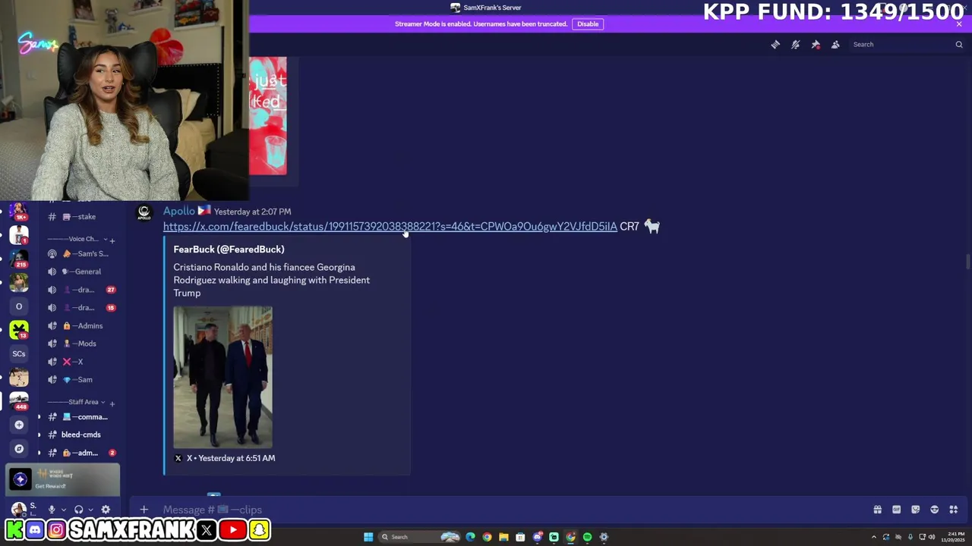The height and width of the screenshot is (546, 972).
Task: Open User Settings gear
Action: pyautogui.click(x=106, y=510)
